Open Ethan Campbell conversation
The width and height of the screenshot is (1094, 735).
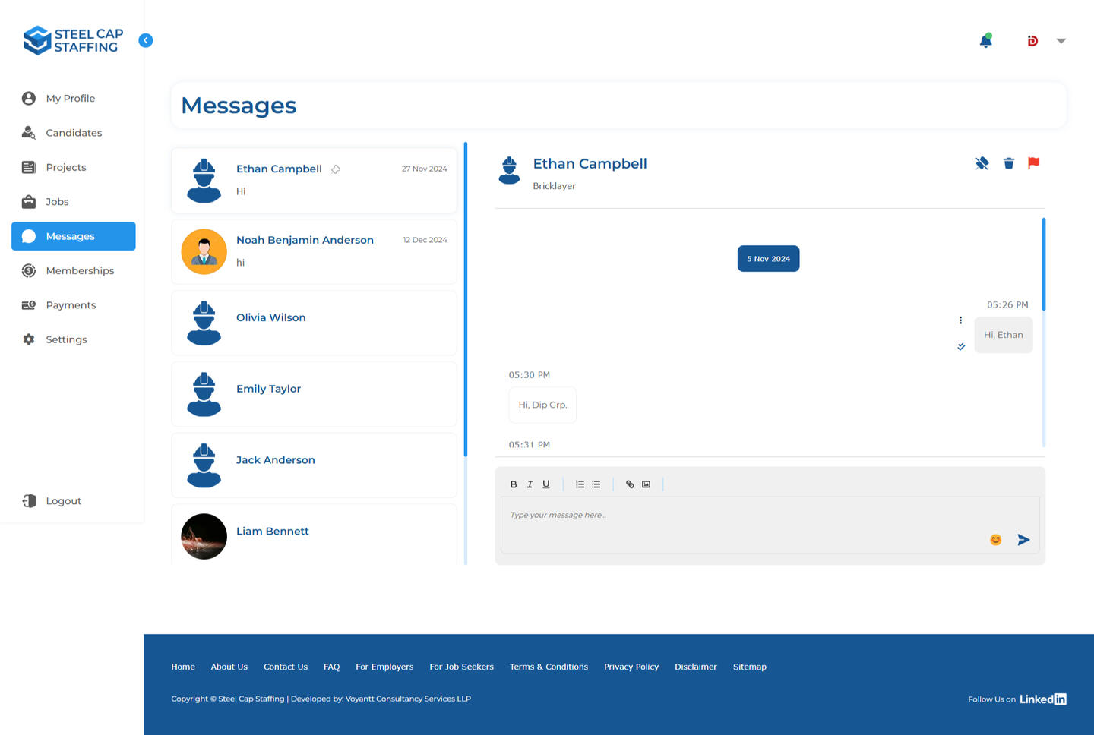tap(314, 181)
